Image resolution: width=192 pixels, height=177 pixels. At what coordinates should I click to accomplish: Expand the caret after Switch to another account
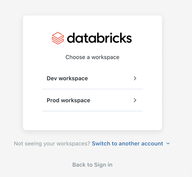168,144
